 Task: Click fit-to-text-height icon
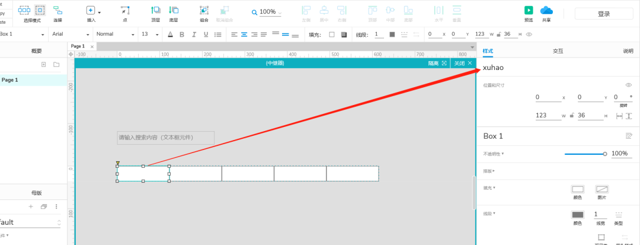tap(629, 116)
